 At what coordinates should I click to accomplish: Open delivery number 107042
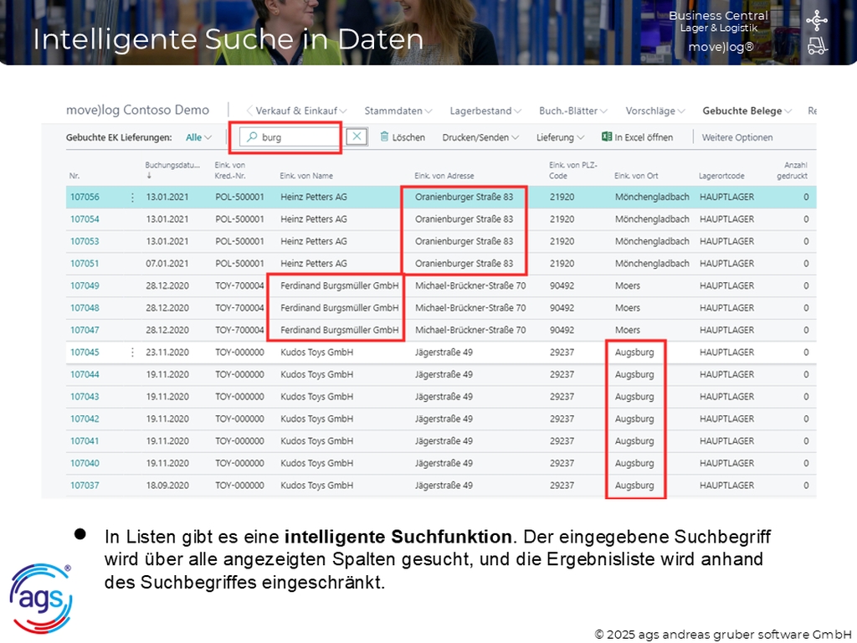85,419
